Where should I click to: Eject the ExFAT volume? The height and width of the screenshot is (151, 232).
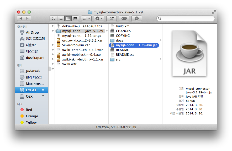[43, 90]
